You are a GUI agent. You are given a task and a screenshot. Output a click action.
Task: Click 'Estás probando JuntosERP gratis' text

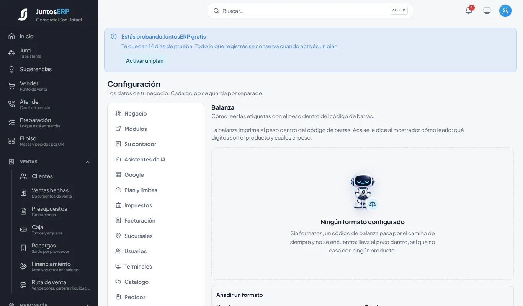163,37
